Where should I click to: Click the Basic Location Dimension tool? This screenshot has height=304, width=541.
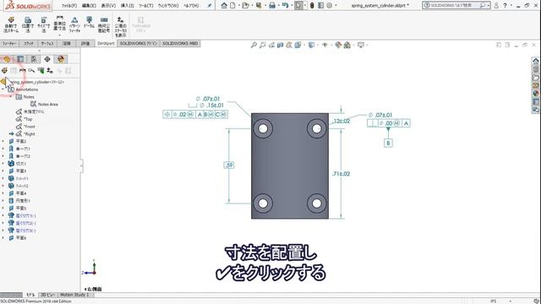59,24
